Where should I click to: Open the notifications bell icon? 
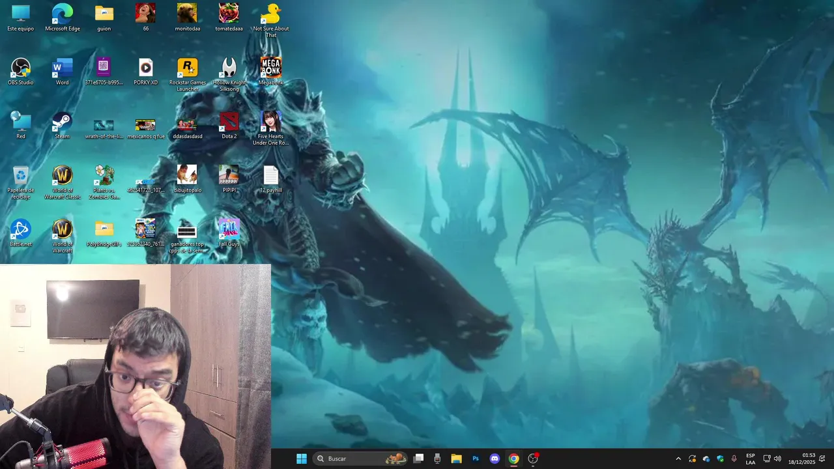coord(822,459)
